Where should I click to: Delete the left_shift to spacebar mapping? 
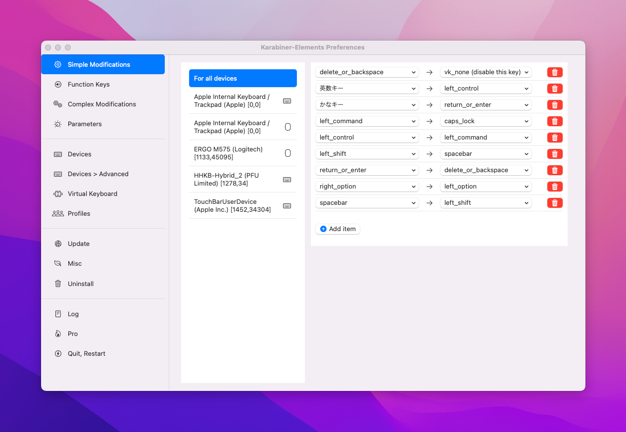[x=555, y=154]
